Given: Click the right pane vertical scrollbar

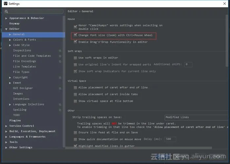Looking at the screenshot, I should point(227,41).
